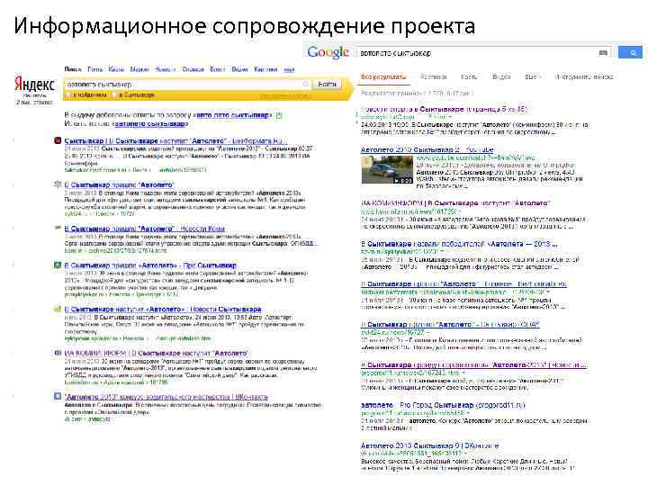
Task: Click favicon beside first Yandex result БезФормата
Action: point(58,141)
